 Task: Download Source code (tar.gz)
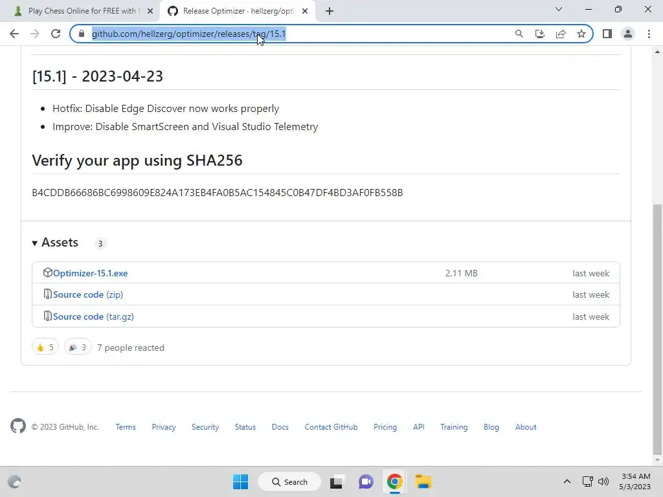click(93, 316)
